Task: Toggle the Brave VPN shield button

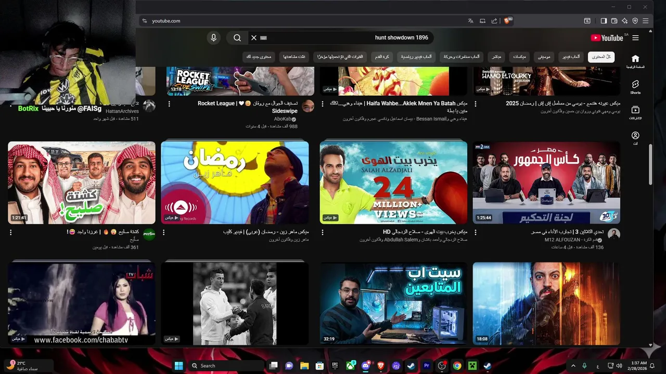Action: click(635, 21)
